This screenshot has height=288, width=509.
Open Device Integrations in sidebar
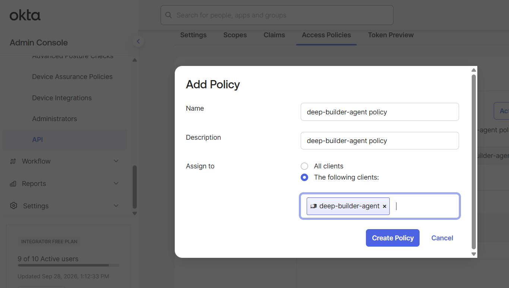[x=62, y=98]
